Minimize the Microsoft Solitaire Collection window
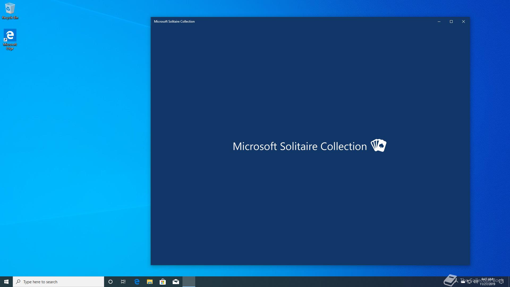This screenshot has height=287, width=510. pyautogui.click(x=439, y=22)
